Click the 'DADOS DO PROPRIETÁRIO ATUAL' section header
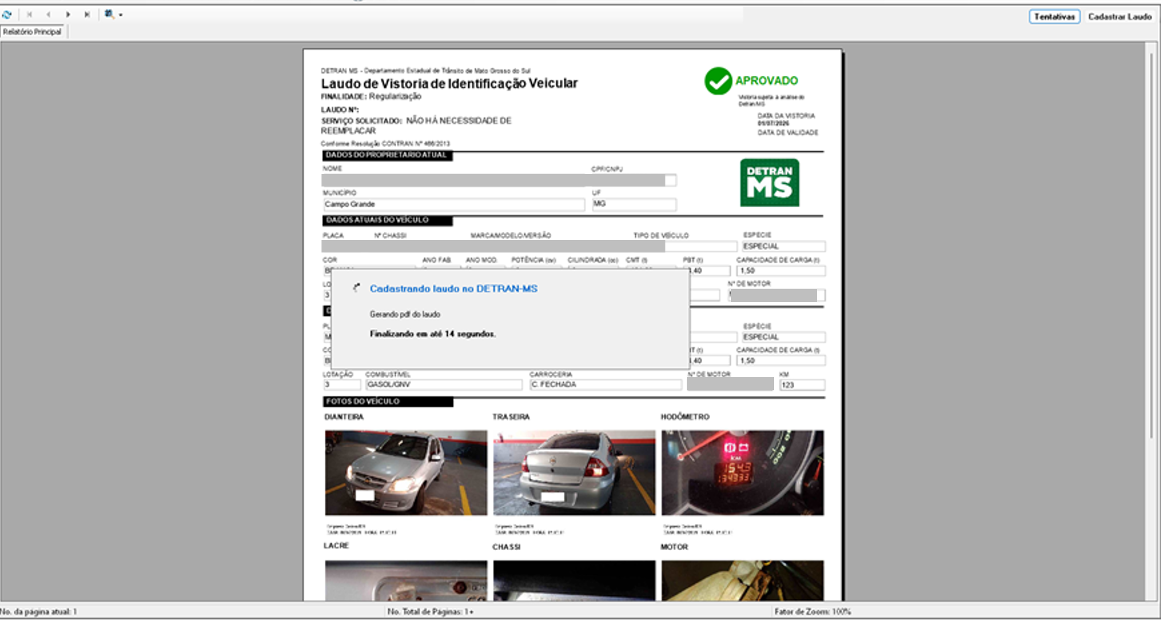The height and width of the screenshot is (620, 1161). coord(386,155)
